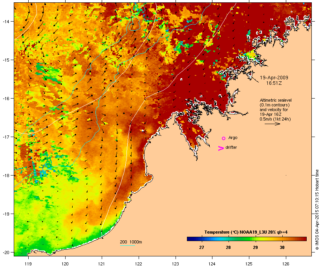Click the 'Temperature (°C) NOAA19_L3U 20% ql>=4' title

(x=246, y=232)
